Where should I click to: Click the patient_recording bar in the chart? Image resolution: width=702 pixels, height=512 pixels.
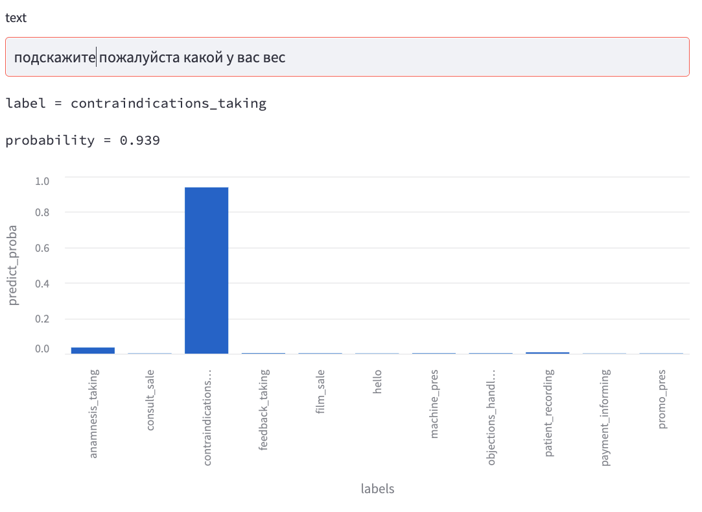coord(547,353)
